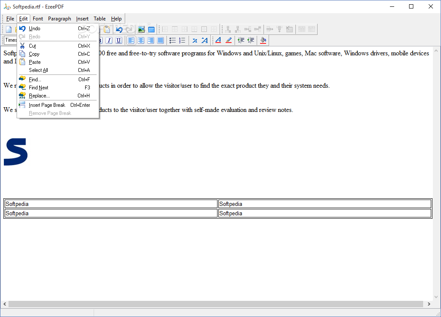The width and height of the screenshot is (441, 317).
Task: Place cursor in paragraph mentioning evaluation and review notes
Action: 197,110
